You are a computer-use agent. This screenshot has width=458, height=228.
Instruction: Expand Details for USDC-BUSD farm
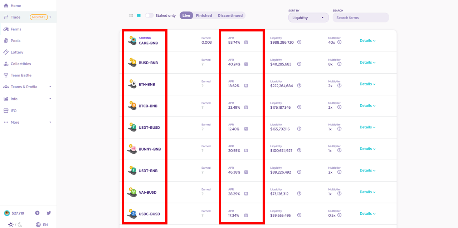tap(367, 214)
